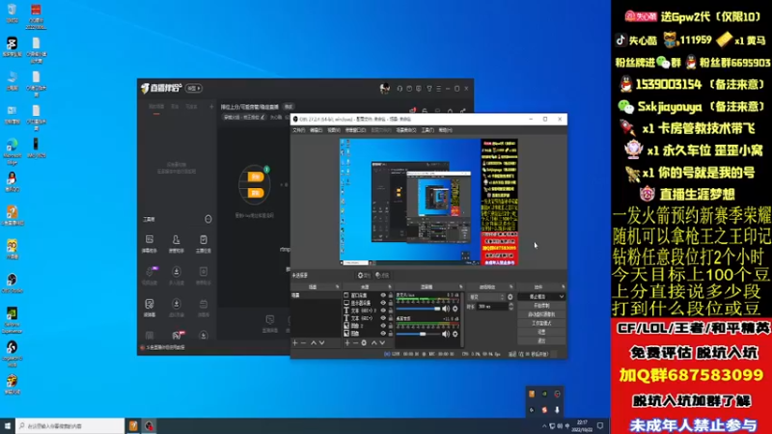This screenshot has height=434, width=772.
Task: Mute the first mixer channel speaker icon
Action: click(x=446, y=309)
